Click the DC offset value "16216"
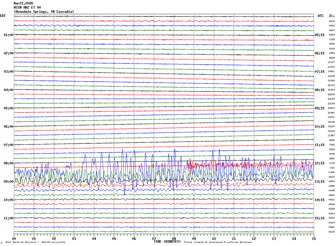The height and width of the screenshot is (246, 336). click(x=331, y=127)
